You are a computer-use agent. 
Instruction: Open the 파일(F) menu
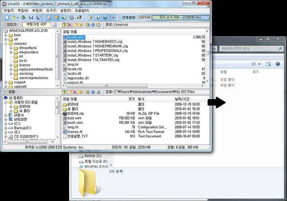pyautogui.click(x=9, y=10)
